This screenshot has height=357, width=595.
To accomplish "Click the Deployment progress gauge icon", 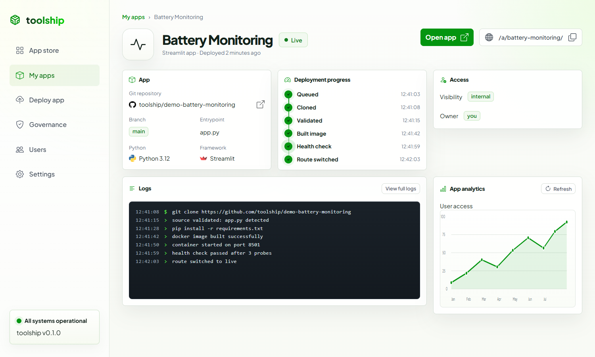I will (x=288, y=80).
